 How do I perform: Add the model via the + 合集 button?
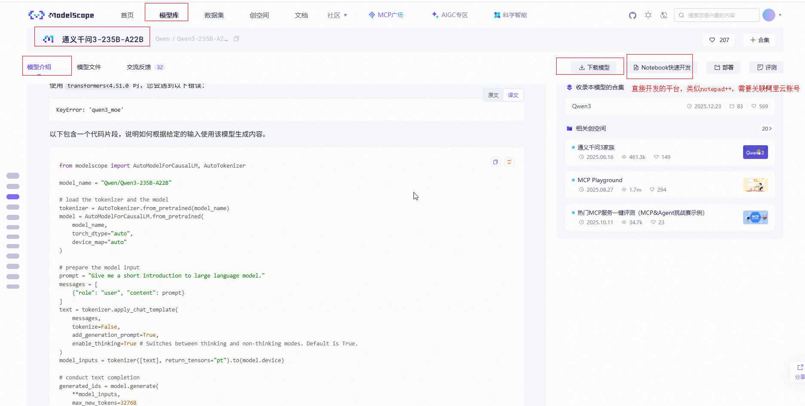coord(759,40)
